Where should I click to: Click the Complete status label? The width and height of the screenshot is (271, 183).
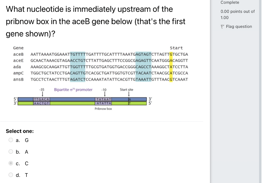(229, 2)
